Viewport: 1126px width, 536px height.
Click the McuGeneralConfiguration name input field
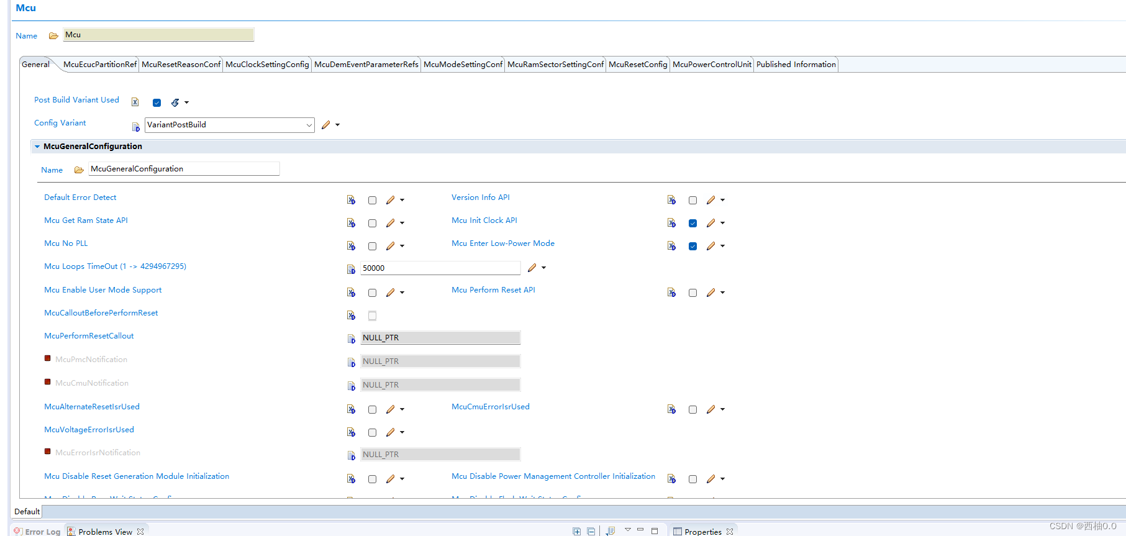(184, 169)
